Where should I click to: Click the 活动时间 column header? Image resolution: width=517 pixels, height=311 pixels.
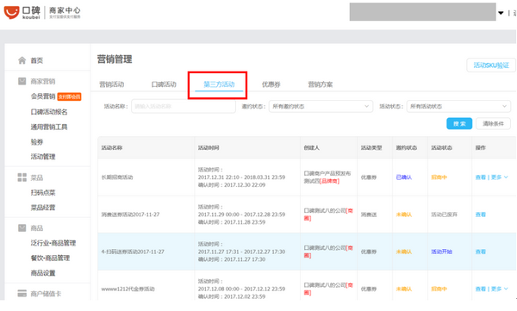pos(209,148)
